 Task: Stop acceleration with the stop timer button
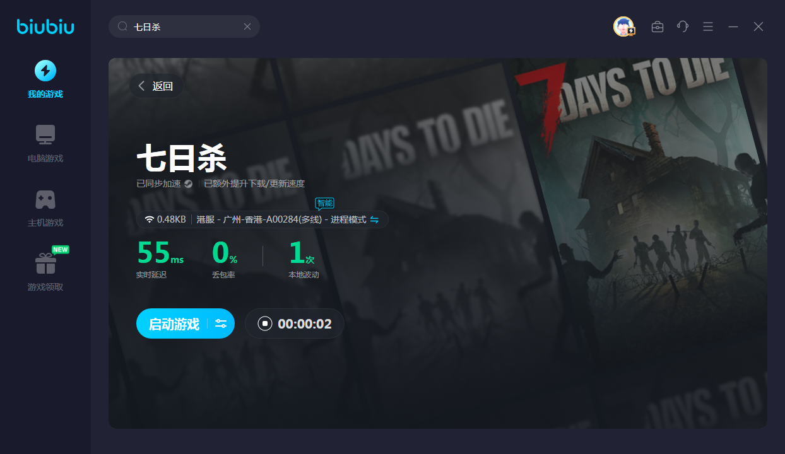(x=265, y=323)
